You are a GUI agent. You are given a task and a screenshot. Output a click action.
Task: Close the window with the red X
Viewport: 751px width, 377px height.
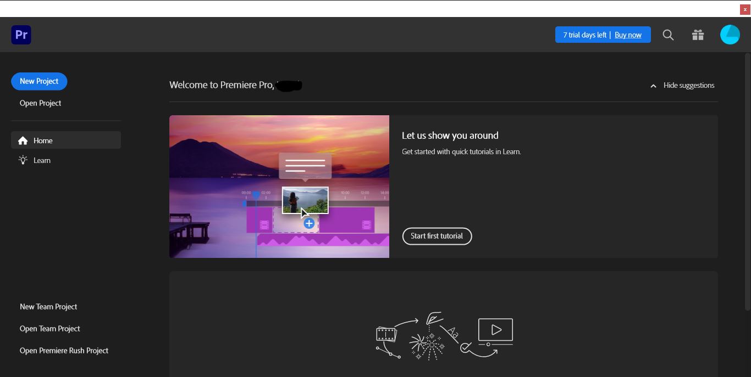point(745,9)
